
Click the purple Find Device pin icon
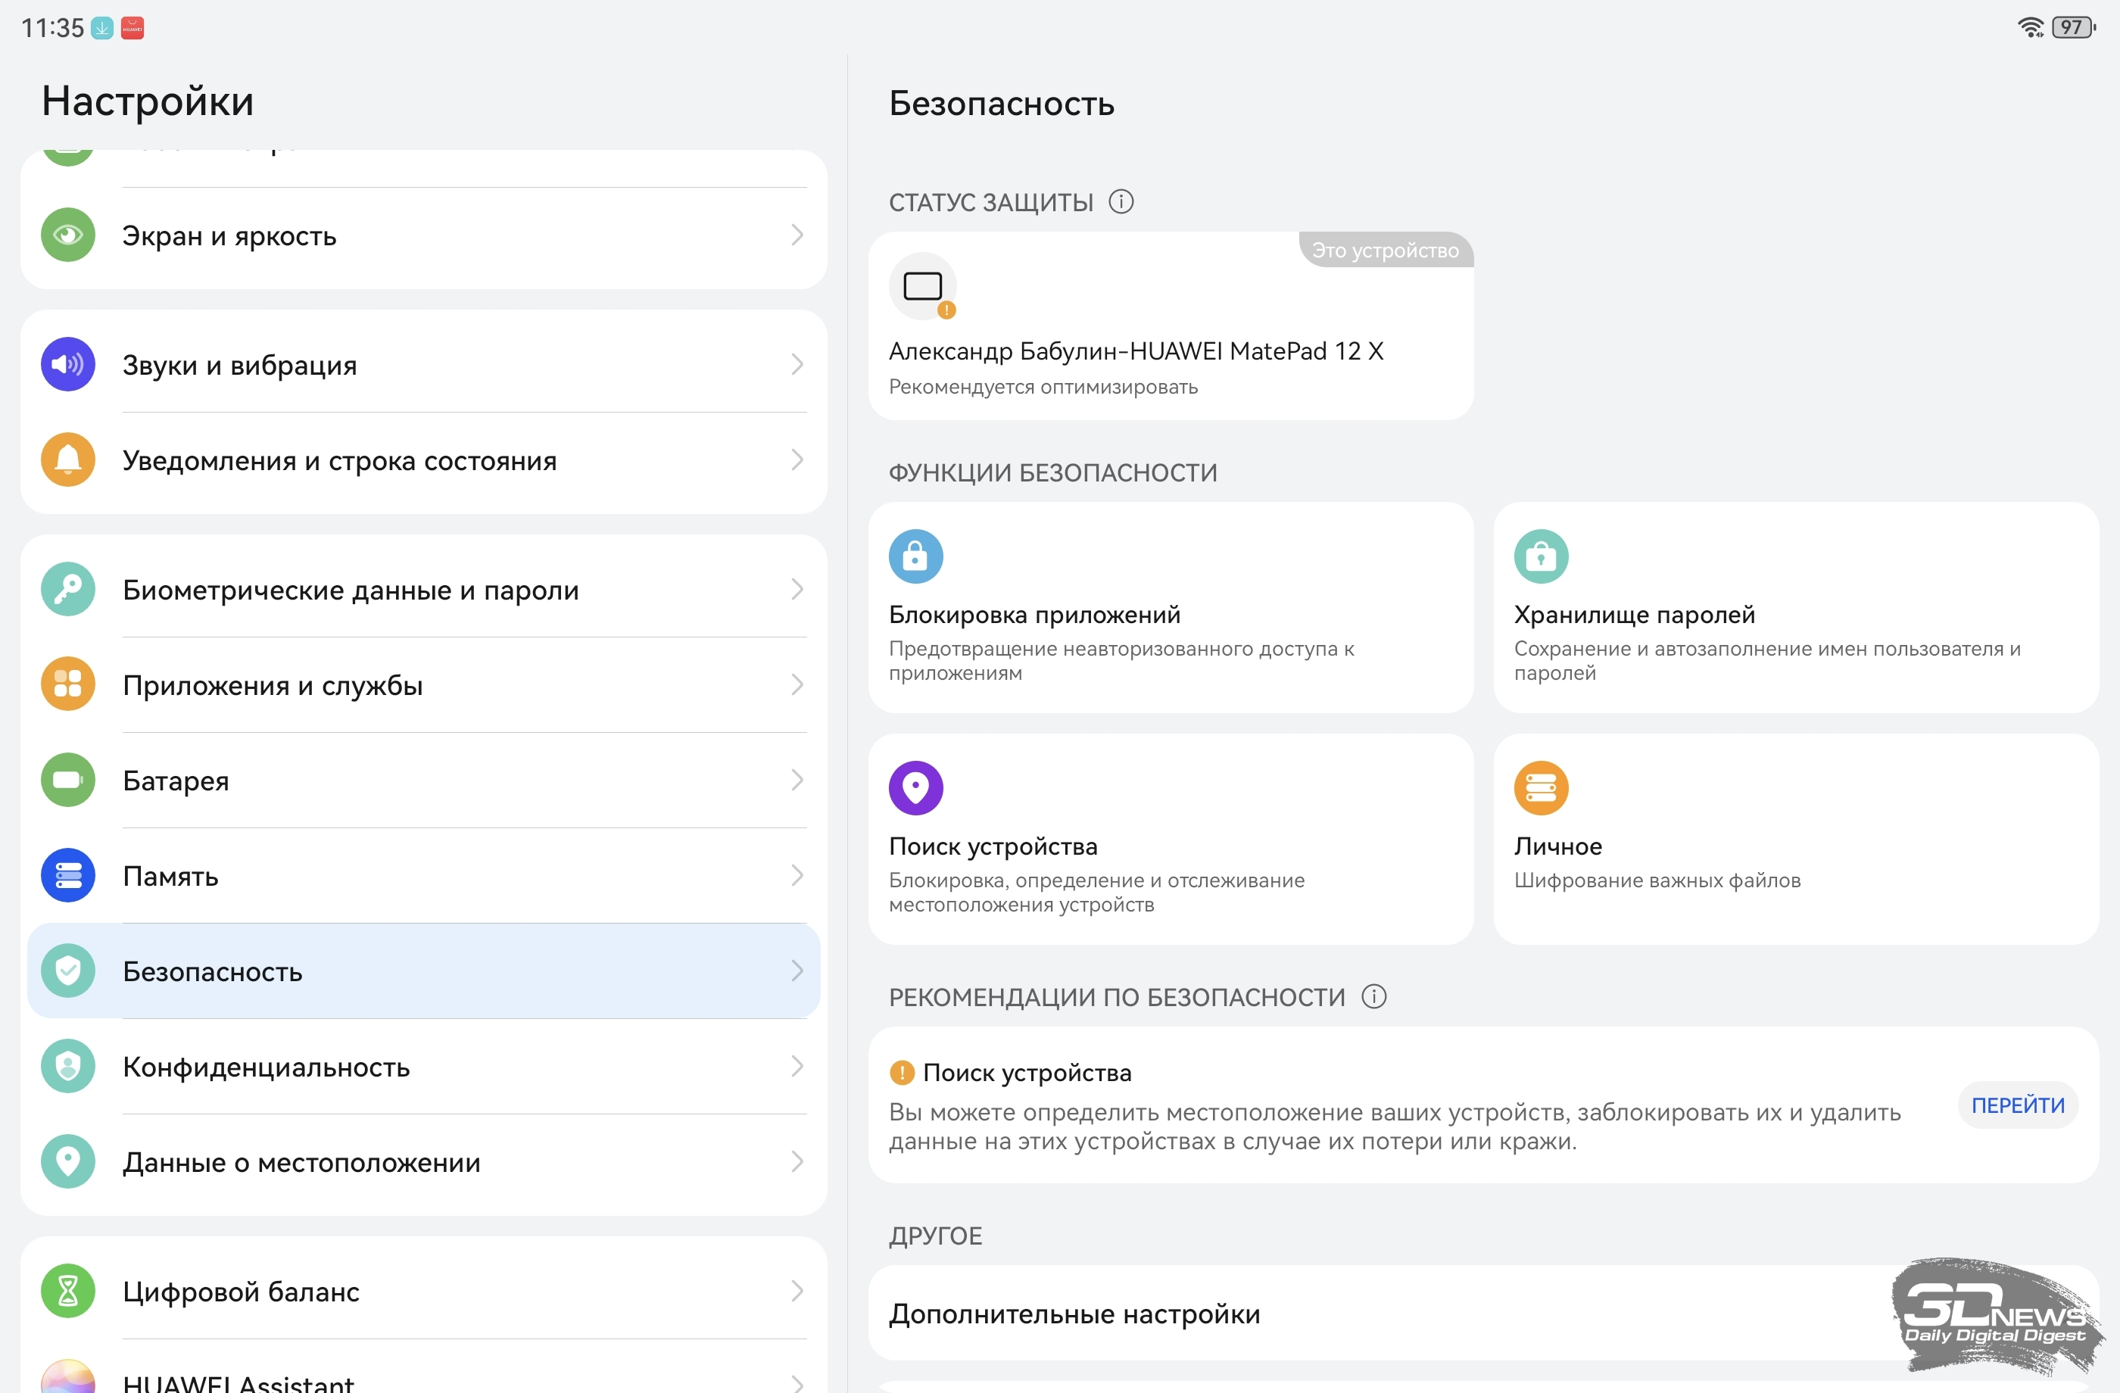[915, 788]
